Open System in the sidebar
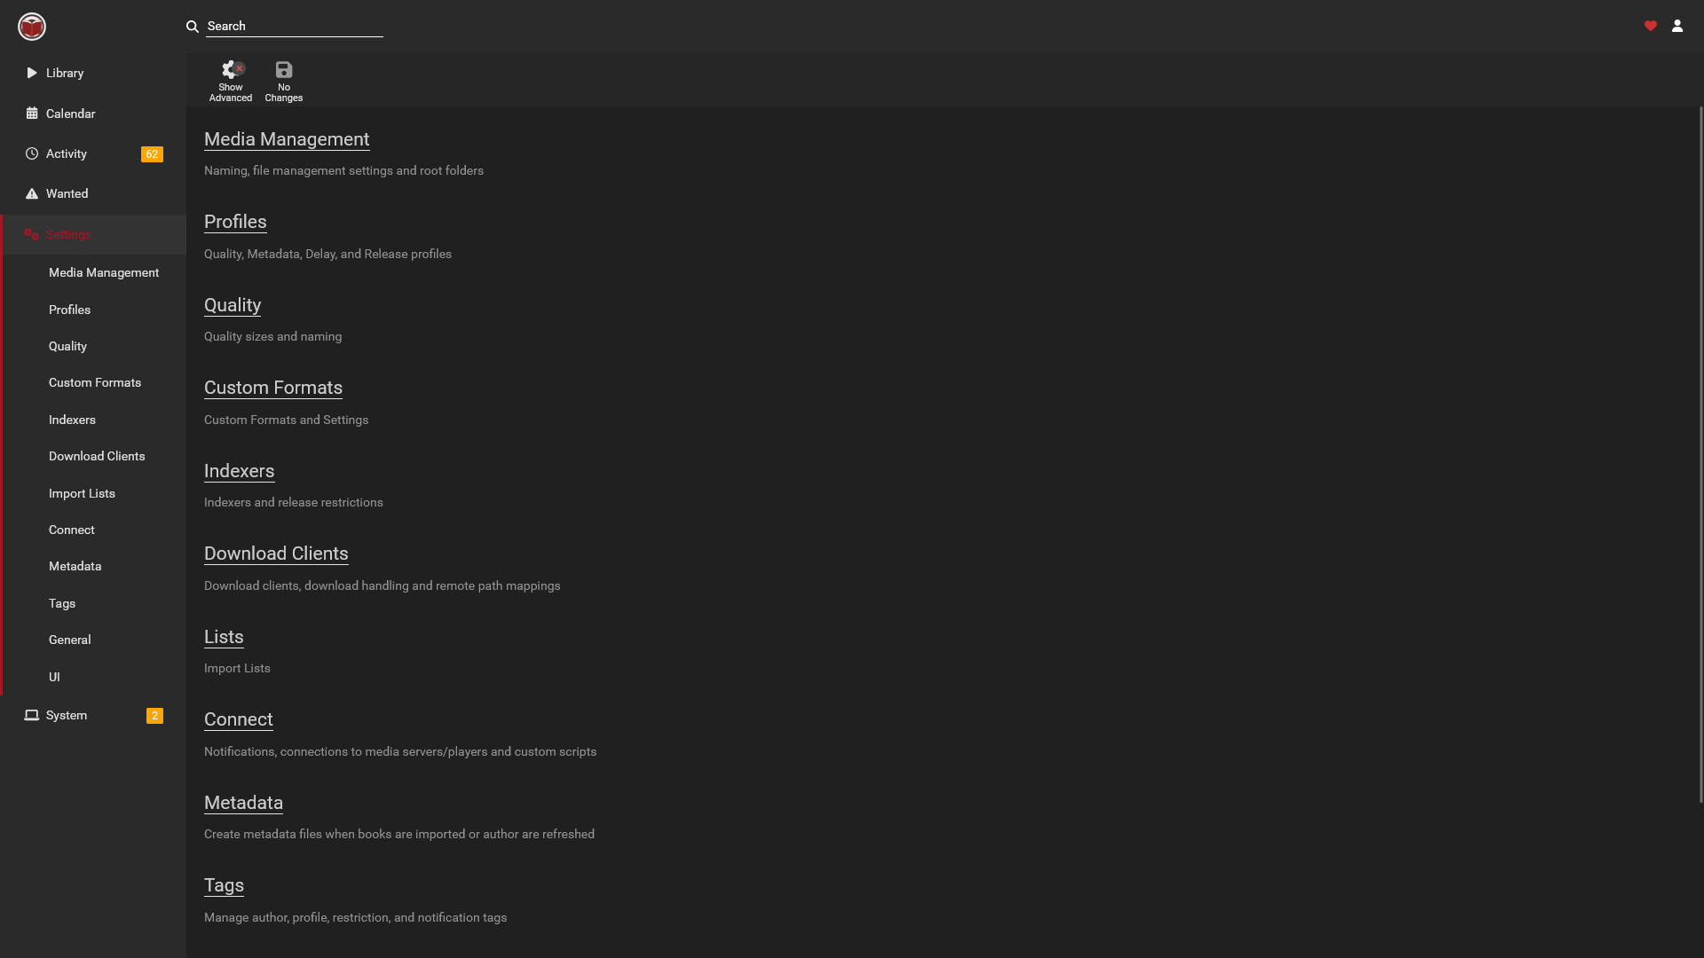The image size is (1704, 958). pos(93,715)
